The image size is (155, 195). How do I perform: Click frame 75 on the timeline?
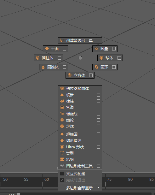point(109,180)
